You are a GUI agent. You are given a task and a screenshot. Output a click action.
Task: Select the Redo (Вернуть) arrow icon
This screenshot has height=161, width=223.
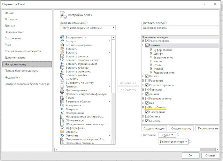(x=62, y=41)
